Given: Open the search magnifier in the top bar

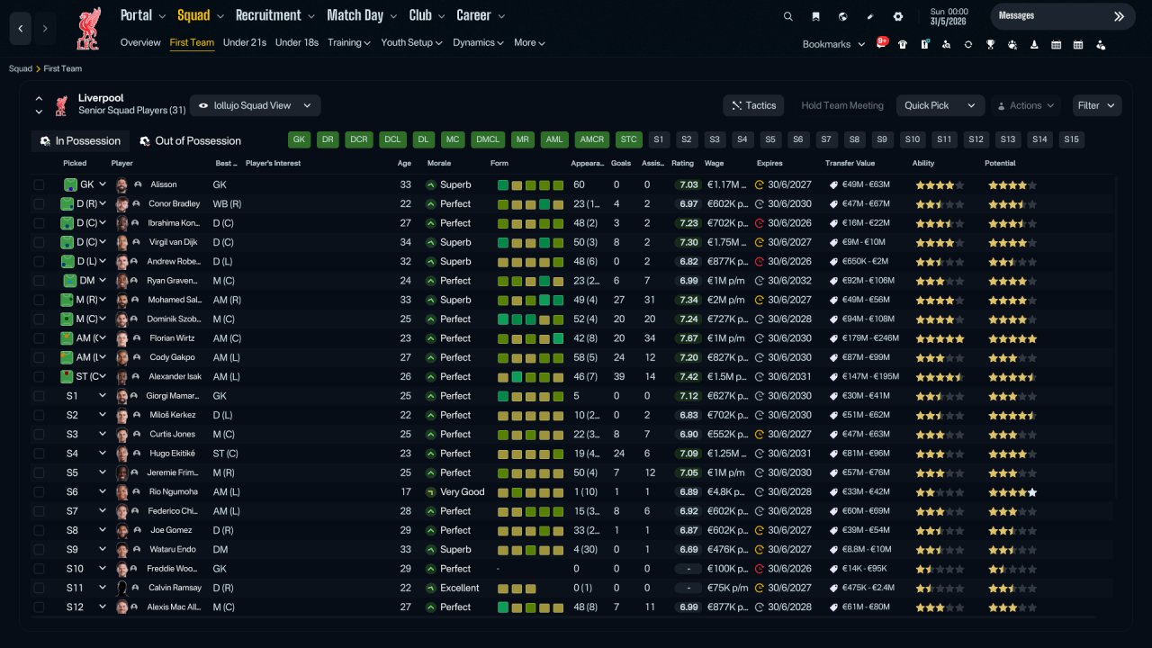Looking at the screenshot, I should (788, 16).
